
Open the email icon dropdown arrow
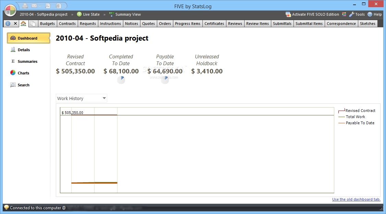click(x=40, y=6)
